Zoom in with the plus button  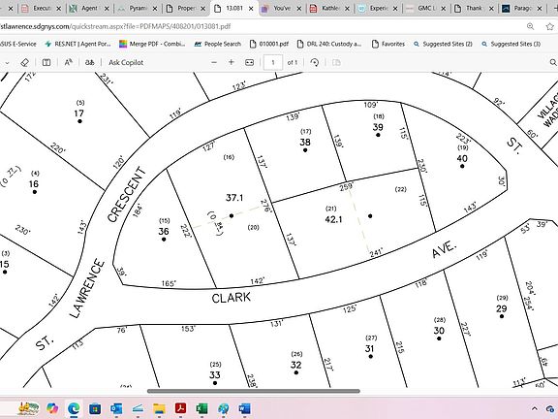(232, 62)
